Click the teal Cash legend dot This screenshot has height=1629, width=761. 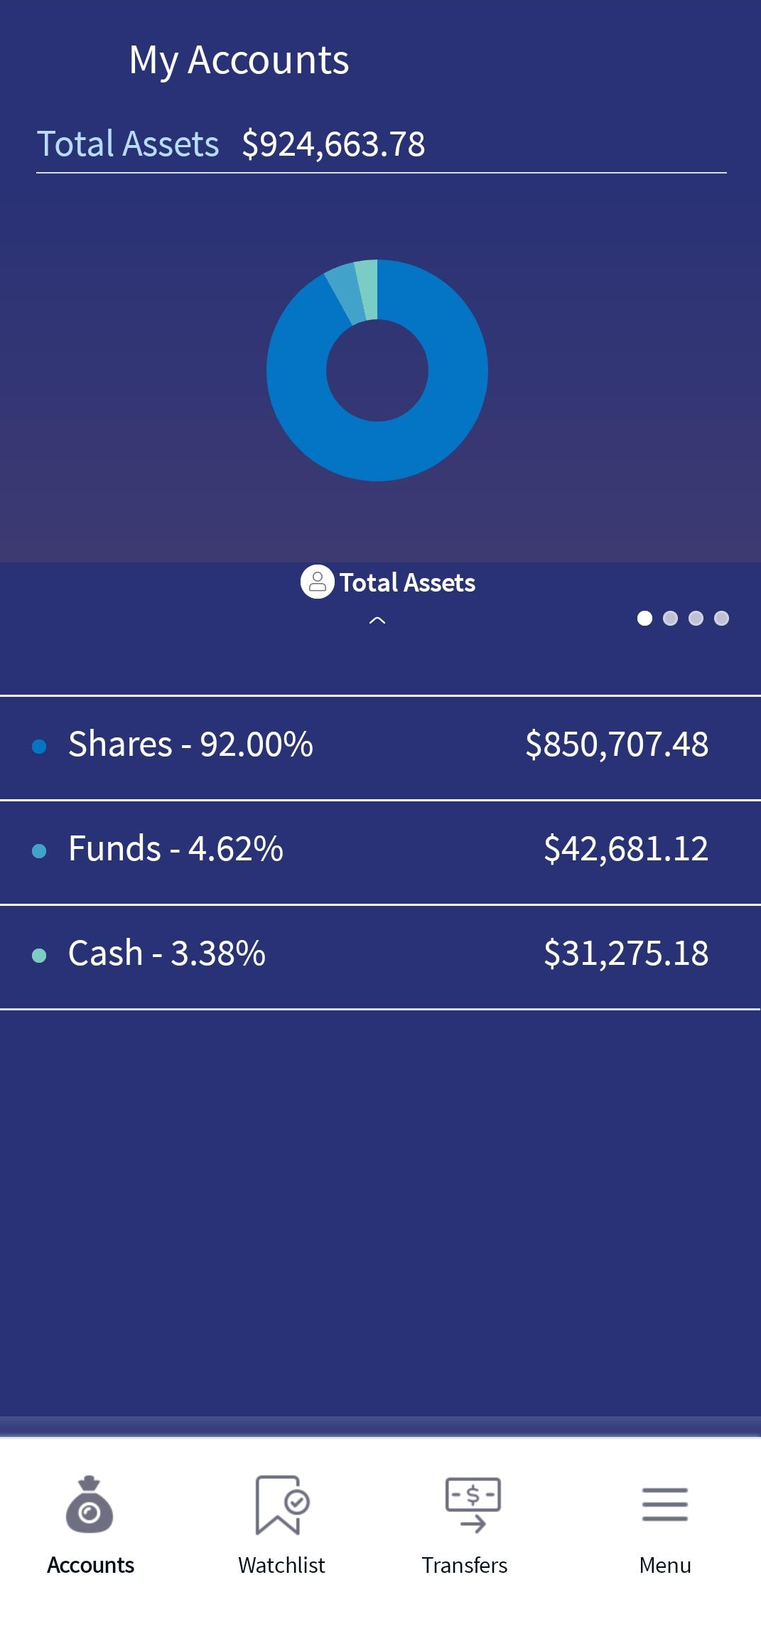40,955
